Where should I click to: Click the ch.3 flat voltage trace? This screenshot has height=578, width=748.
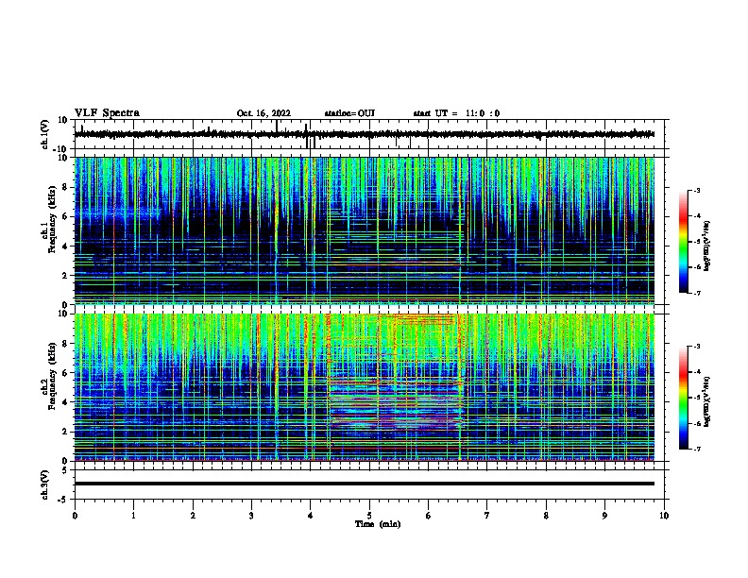coord(365,484)
